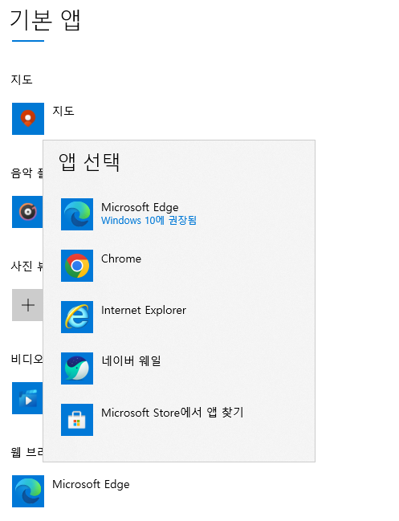Select the Naver Whale browser icon

pos(77,368)
